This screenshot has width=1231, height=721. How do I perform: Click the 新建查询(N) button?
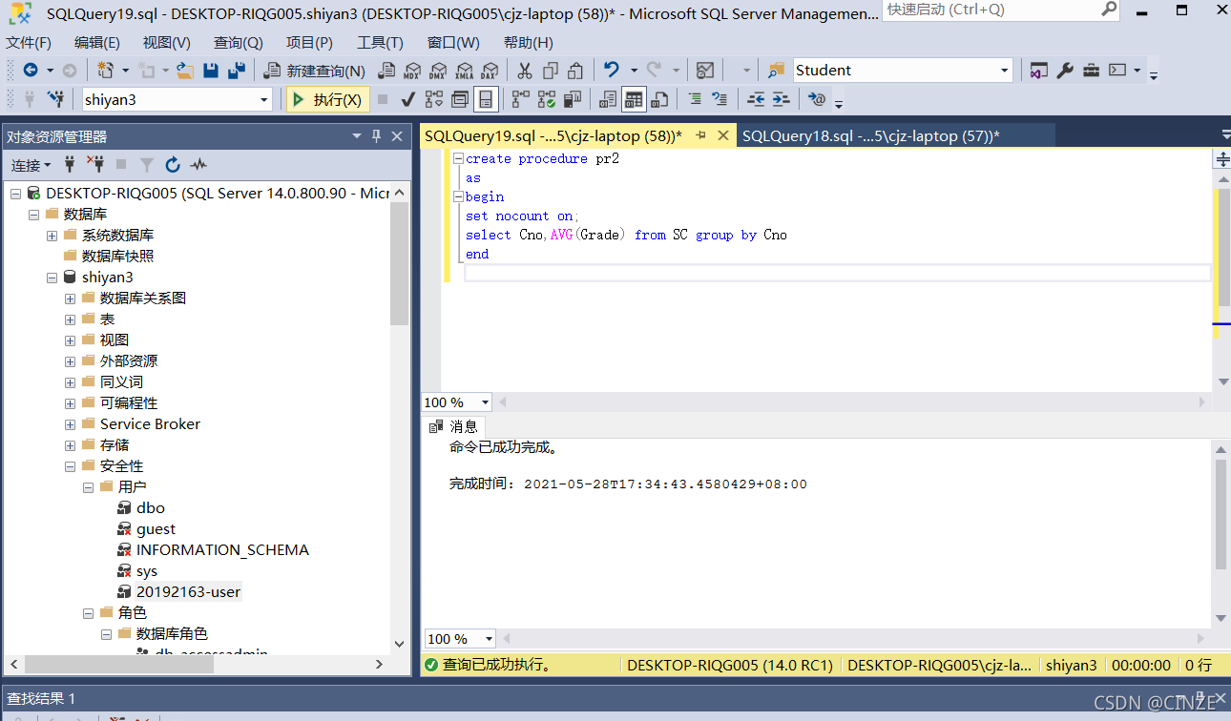point(315,71)
